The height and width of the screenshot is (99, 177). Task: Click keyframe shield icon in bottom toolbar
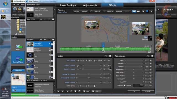tap(76, 91)
